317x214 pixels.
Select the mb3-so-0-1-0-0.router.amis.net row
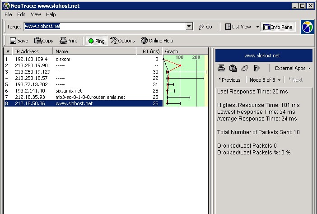[83, 97]
